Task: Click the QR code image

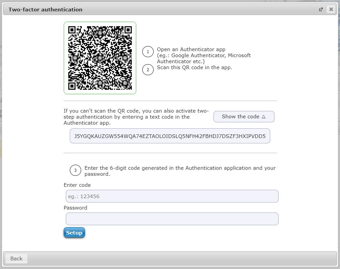Action: (100, 58)
